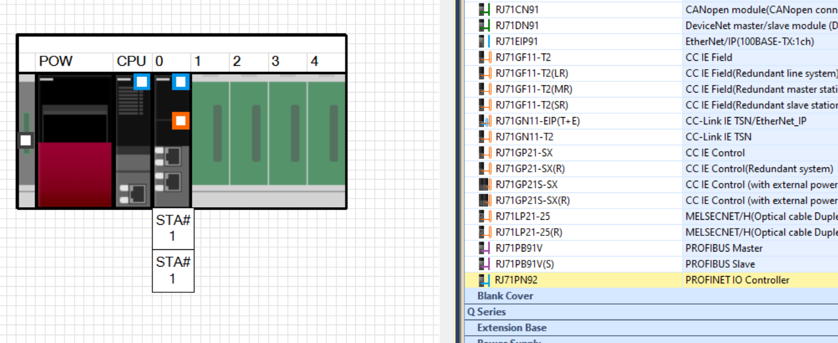Click the 'CC IE Control(Redundant system)' description
This screenshot has height=343, width=838.
pos(759,168)
